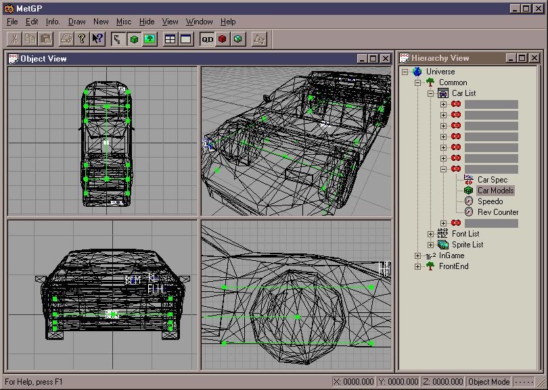The image size is (548, 390).
Task: Select the Car Spec tree label
Action: click(x=493, y=180)
